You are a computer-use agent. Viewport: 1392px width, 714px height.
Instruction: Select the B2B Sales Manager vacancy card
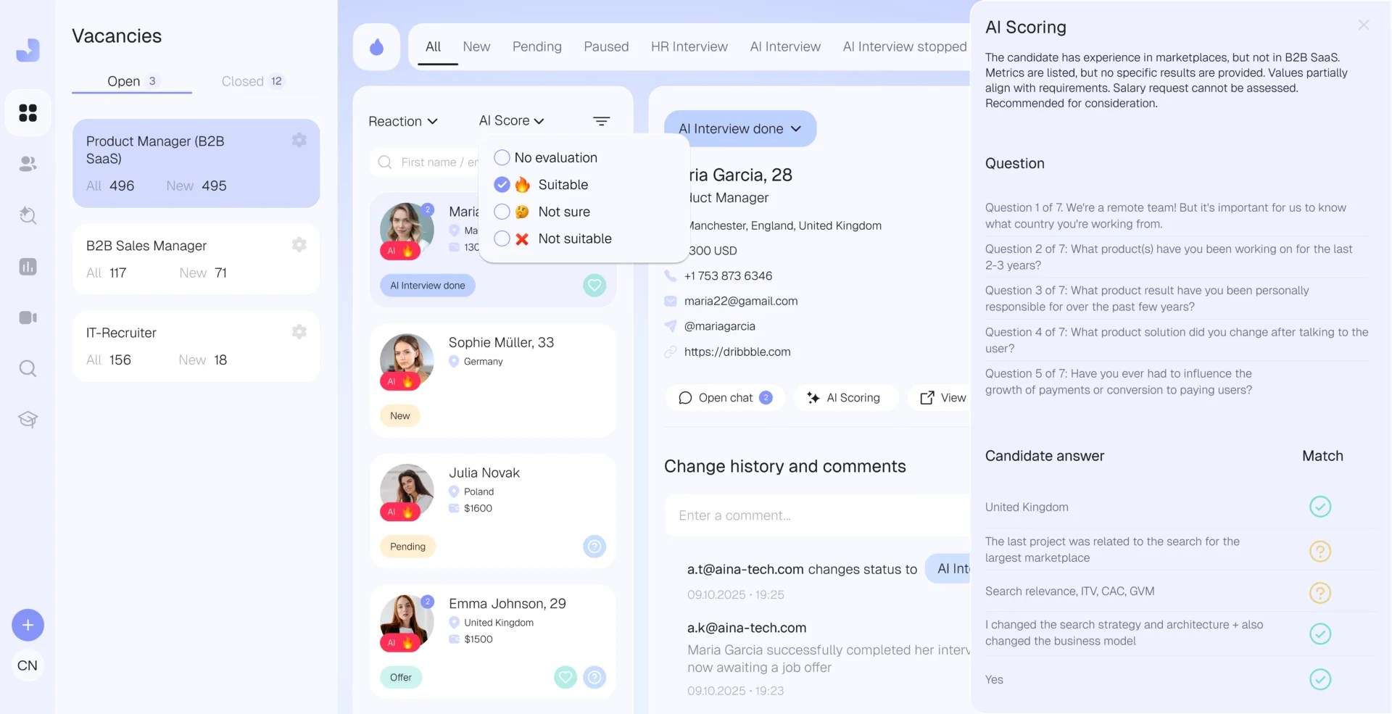pyautogui.click(x=196, y=259)
